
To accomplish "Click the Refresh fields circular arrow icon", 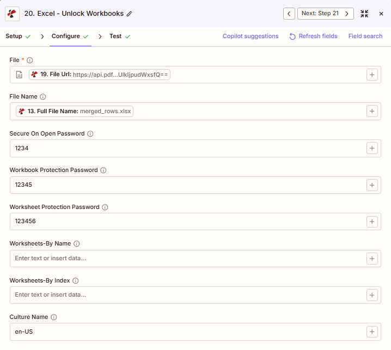I will pos(292,36).
